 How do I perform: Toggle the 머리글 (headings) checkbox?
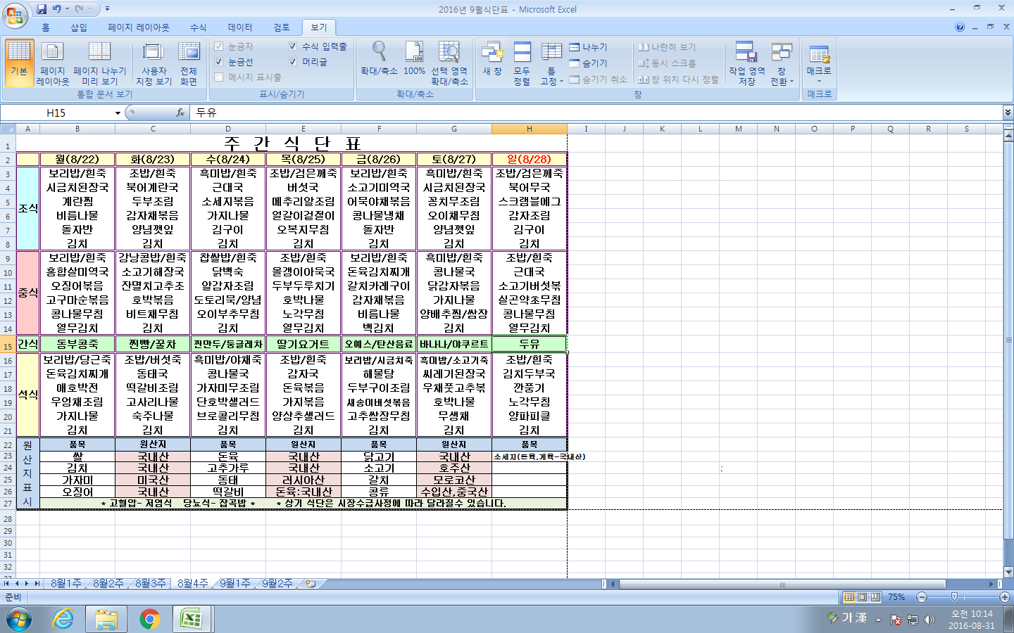pyautogui.click(x=293, y=62)
